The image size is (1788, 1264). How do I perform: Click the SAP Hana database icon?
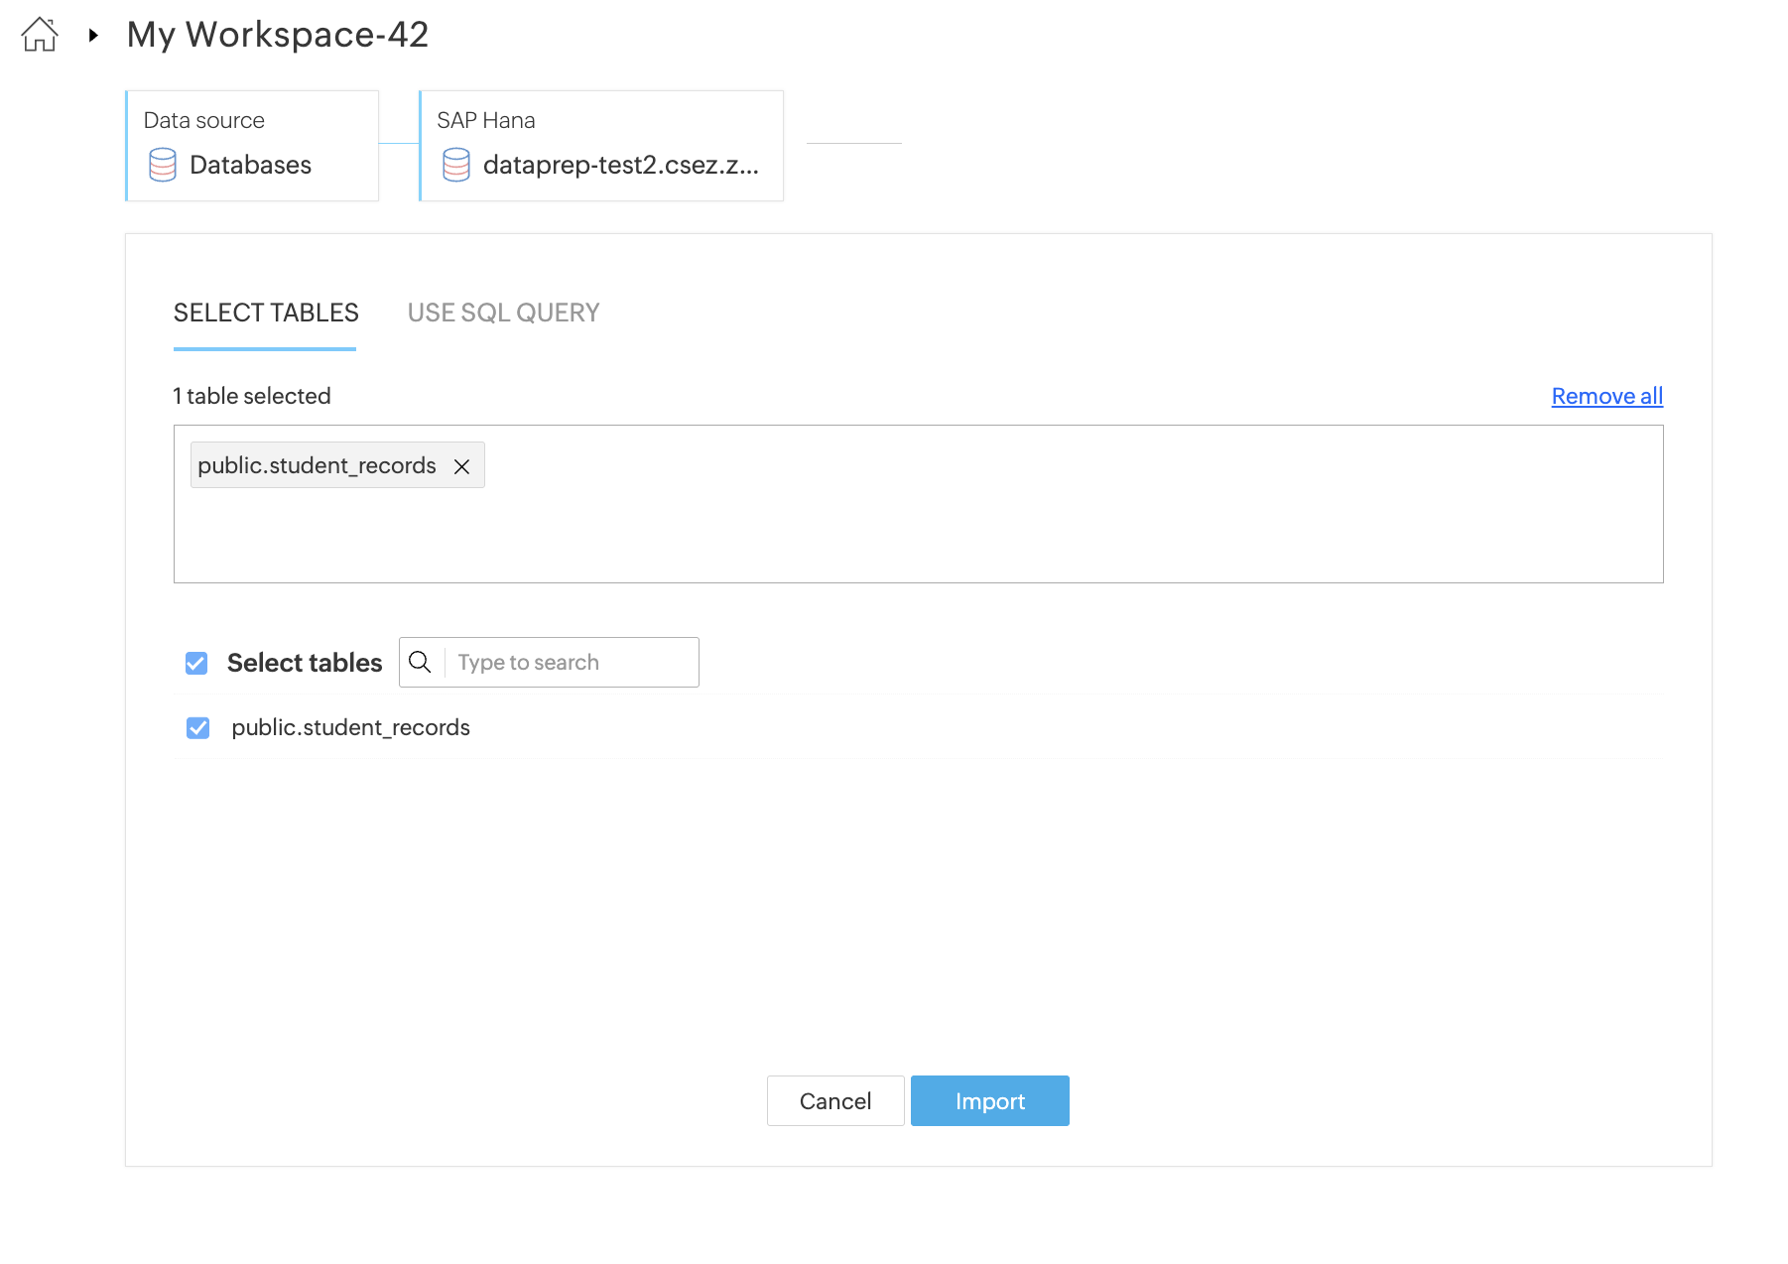[x=456, y=165]
